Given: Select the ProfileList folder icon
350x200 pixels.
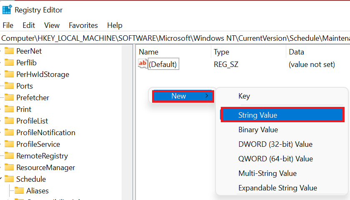Looking at the screenshot, I should 9,121.
